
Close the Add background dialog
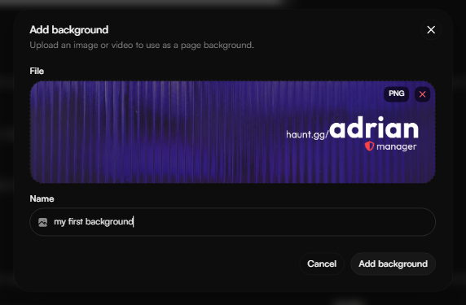tap(431, 29)
